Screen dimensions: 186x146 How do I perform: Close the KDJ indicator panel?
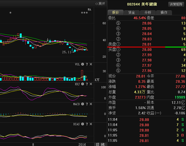pyautogui.click(x=91, y=84)
